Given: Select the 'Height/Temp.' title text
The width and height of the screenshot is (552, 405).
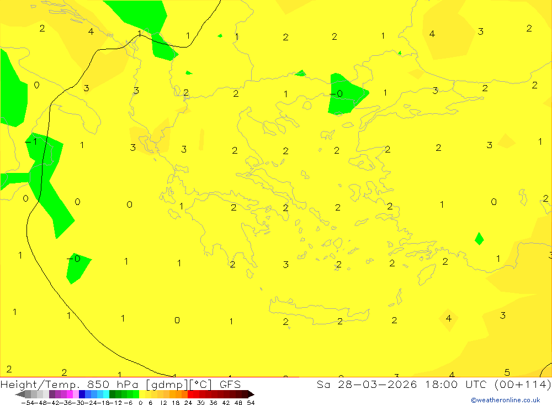Looking at the screenshot, I should 40,385.
